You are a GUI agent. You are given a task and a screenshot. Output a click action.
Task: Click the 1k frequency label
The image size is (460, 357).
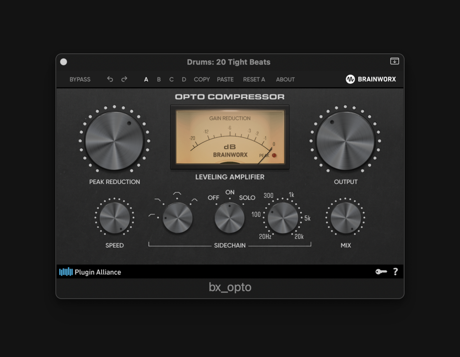click(x=291, y=195)
